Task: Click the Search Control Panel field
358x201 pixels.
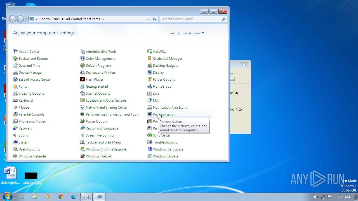Action: pyautogui.click(x=193, y=19)
